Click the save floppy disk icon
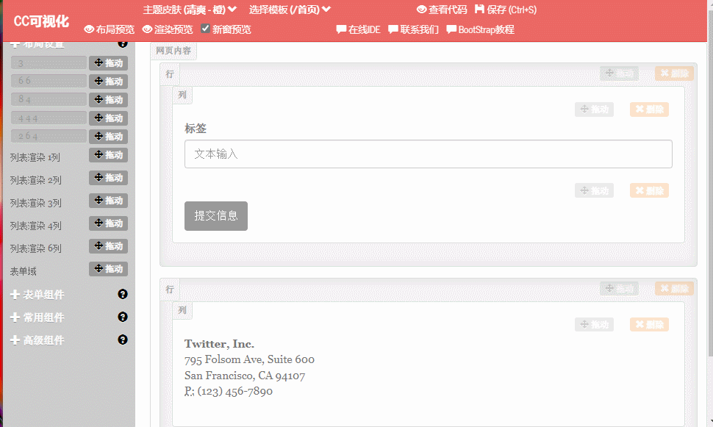The width and height of the screenshot is (713, 427). coord(480,10)
